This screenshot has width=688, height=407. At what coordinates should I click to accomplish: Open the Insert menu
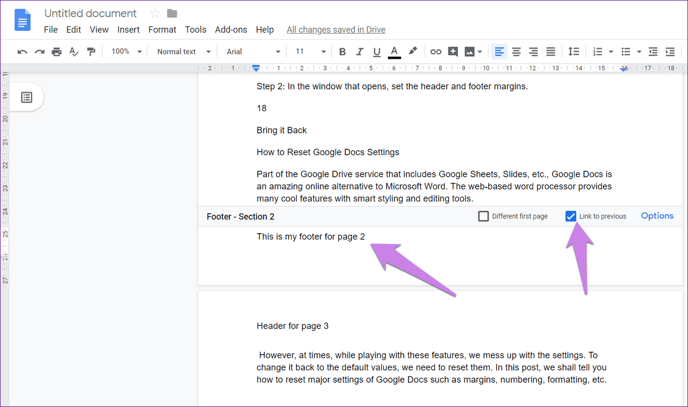tap(129, 30)
